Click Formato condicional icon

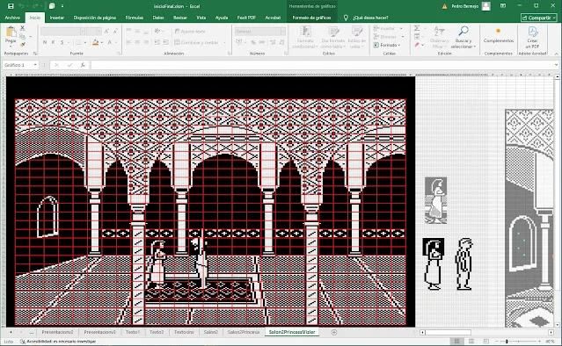305,37
